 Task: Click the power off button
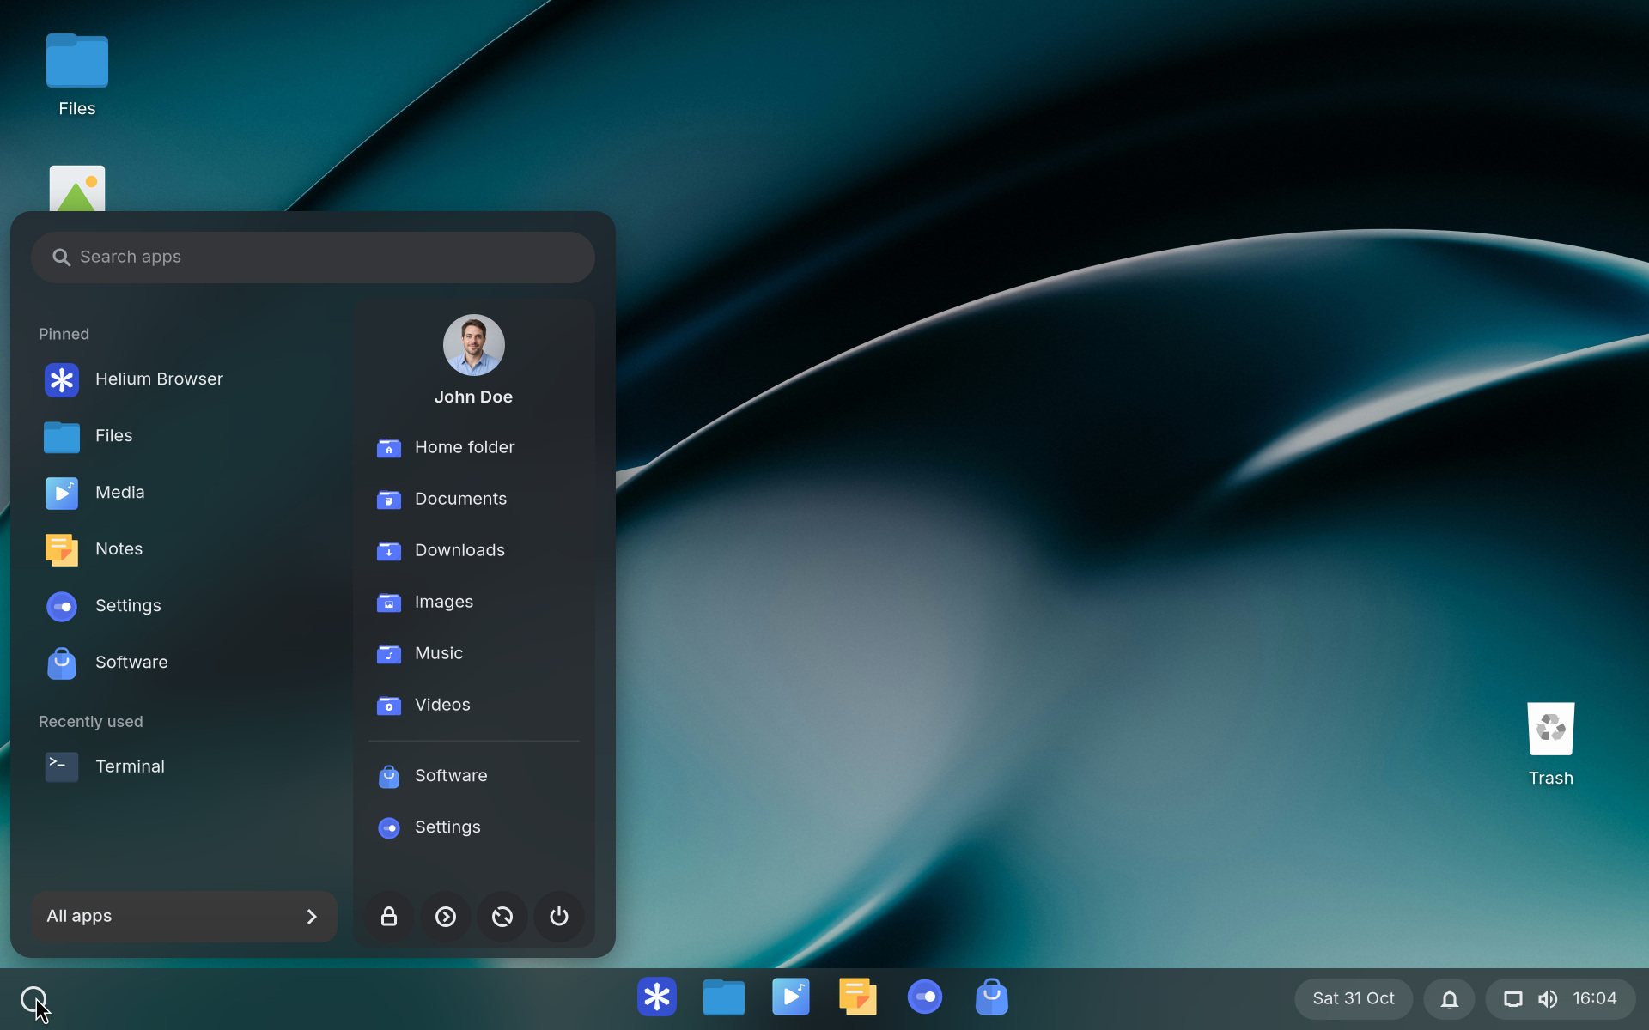point(559,917)
